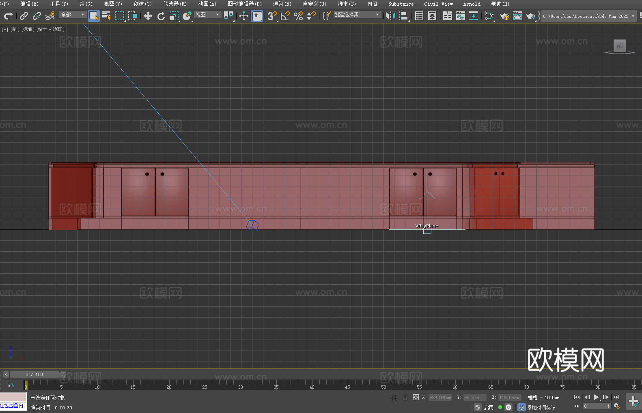Click the [粘土 + 边面] viewport label

click(50, 29)
